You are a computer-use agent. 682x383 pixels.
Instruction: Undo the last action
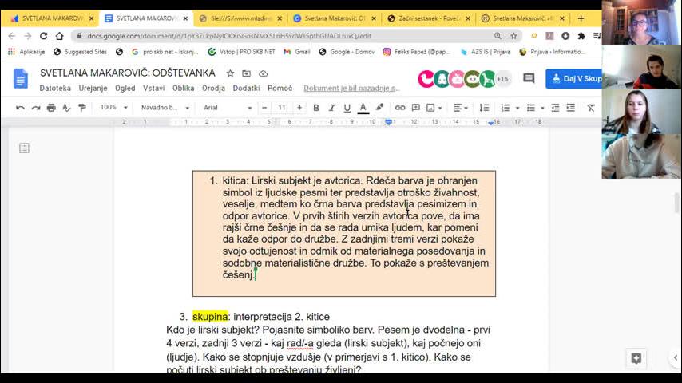[20, 108]
